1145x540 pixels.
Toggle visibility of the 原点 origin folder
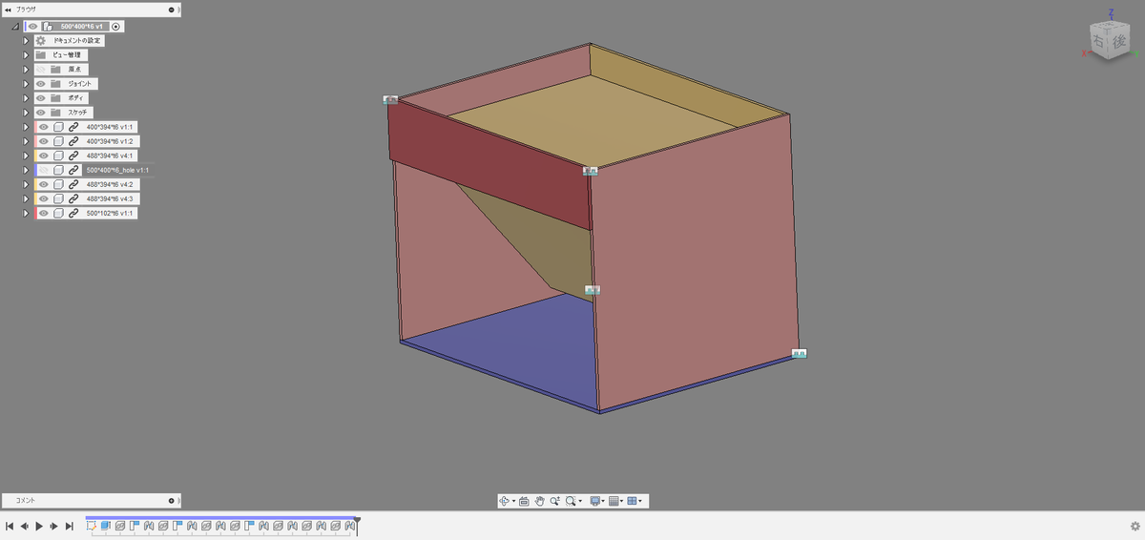click(40, 70)
